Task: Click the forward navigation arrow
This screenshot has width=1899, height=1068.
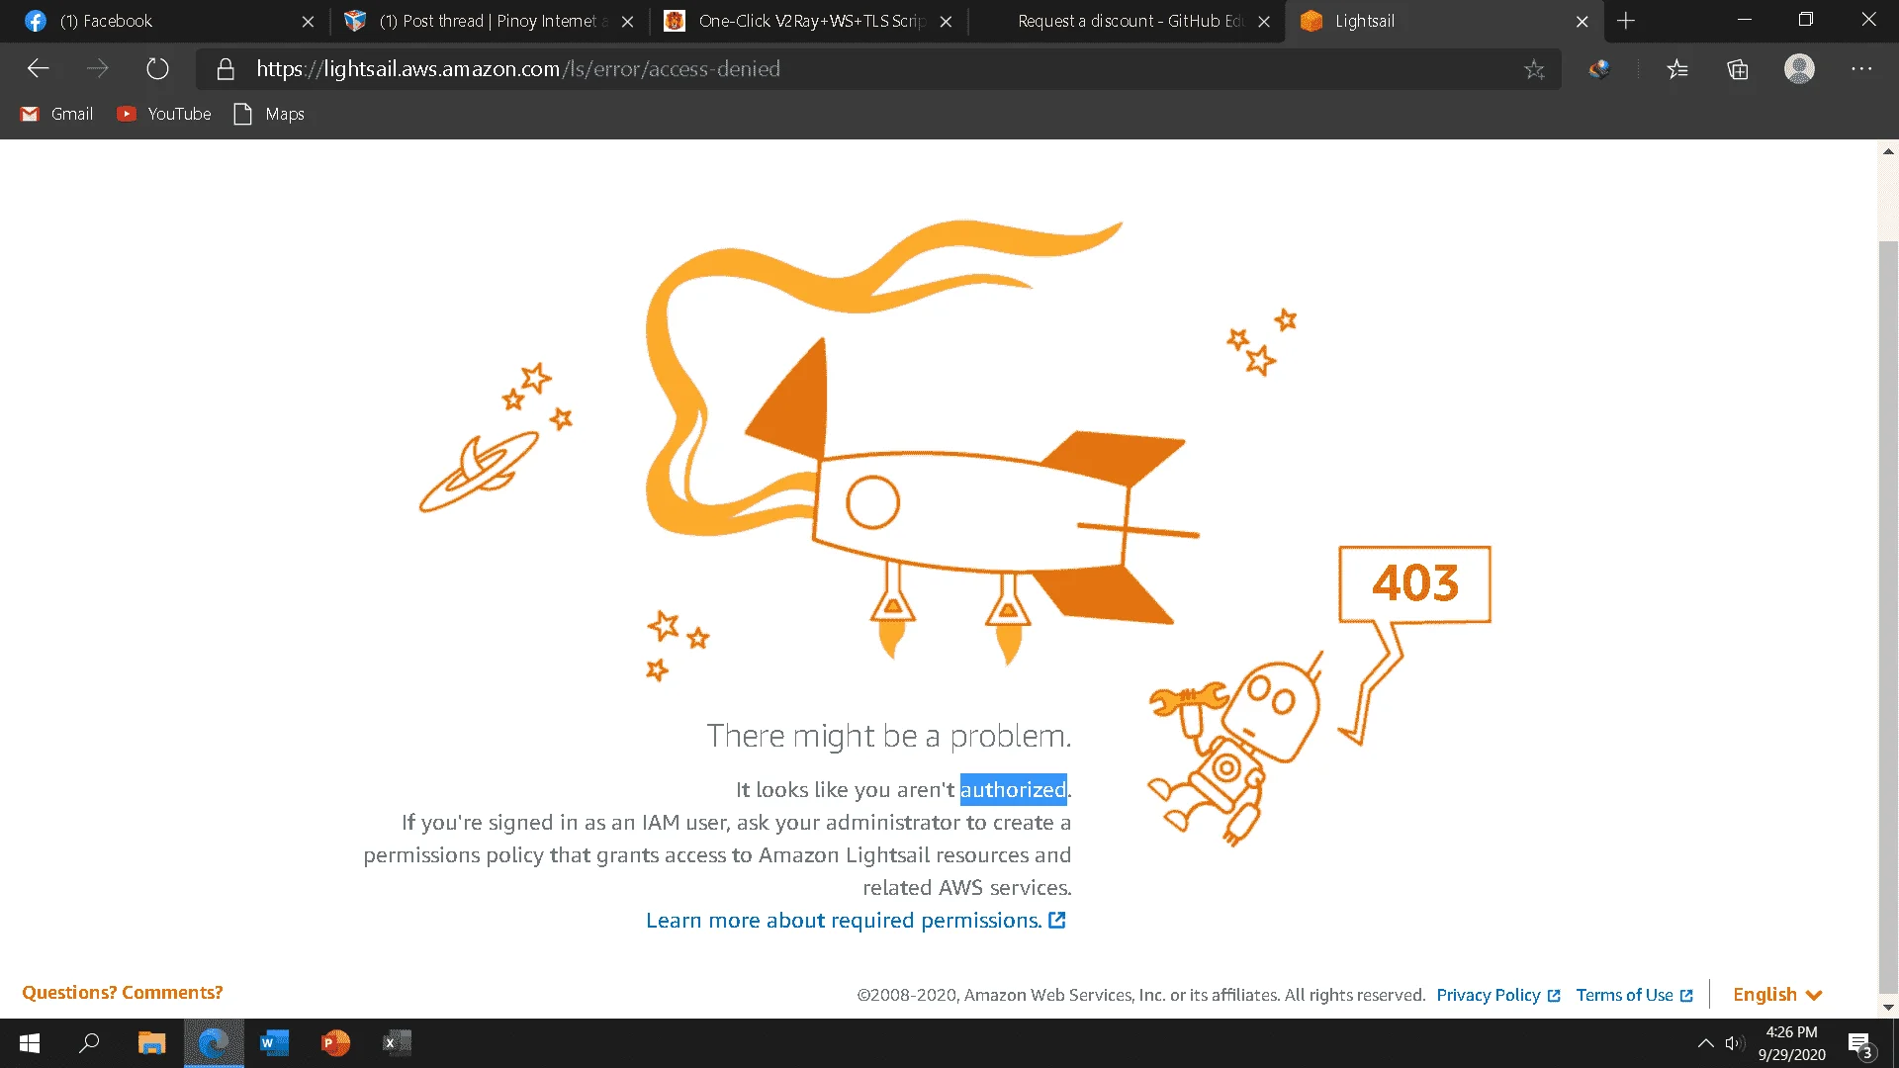Action: point(97,69)
